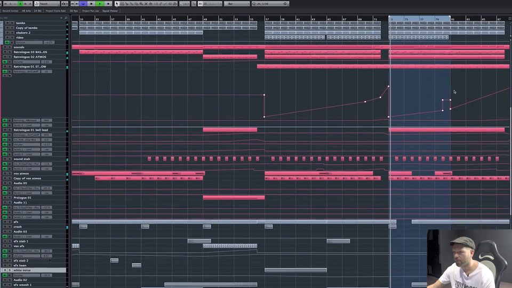Select the Prologue 01 track
Viewport: 512px width, 288px height.
click(x=22, y=197)
